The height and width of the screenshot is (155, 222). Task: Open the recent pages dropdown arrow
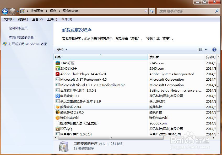pyautogui.click(x=18, y=11)
